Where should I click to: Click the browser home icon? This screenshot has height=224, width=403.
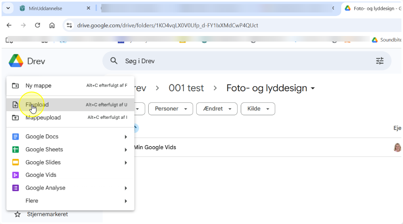point(52,25)
